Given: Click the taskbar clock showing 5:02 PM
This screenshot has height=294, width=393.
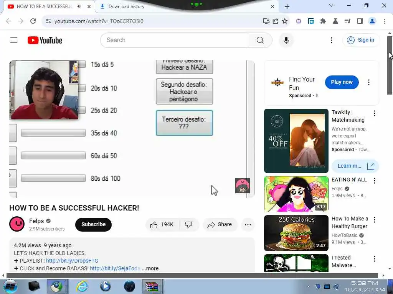Looking at the screenshot, I should point(365,286).
